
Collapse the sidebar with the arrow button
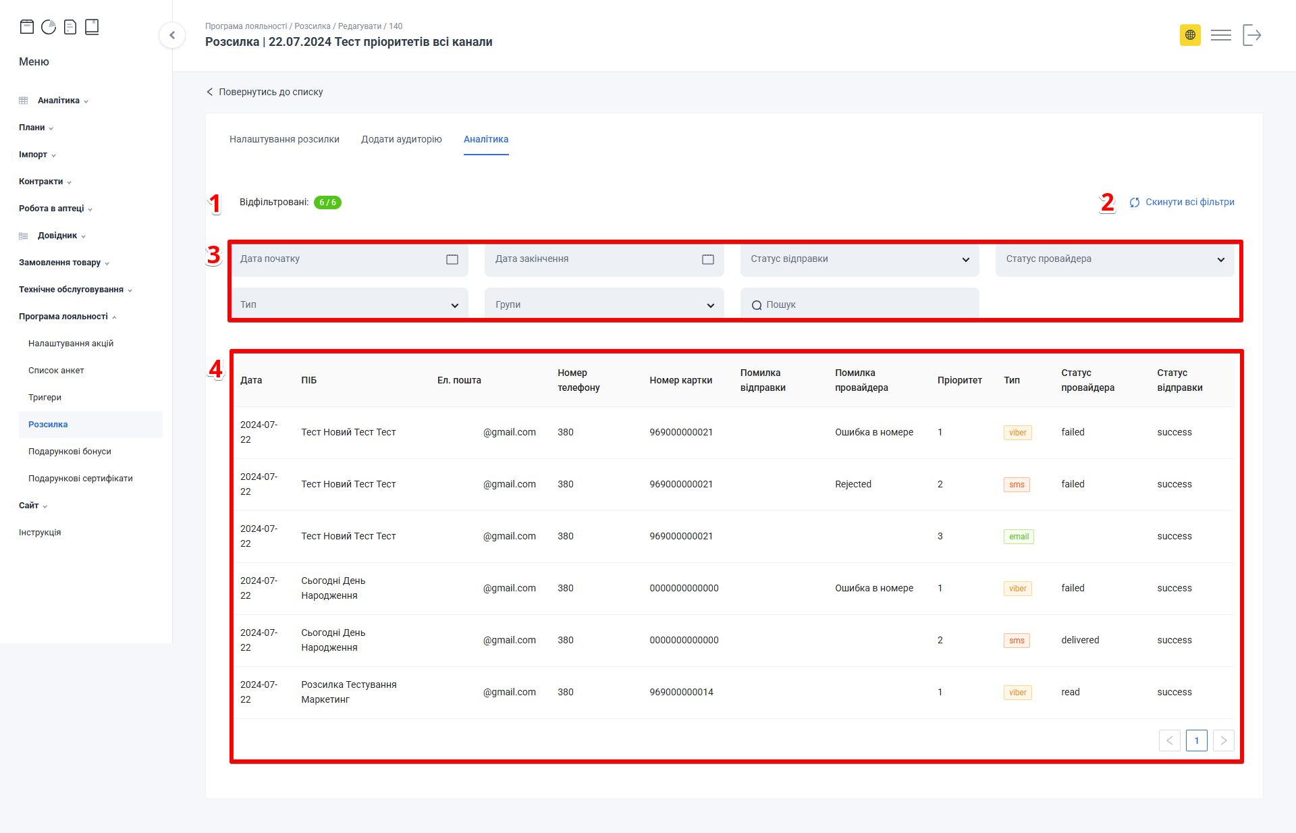click(x=172, y=35)
